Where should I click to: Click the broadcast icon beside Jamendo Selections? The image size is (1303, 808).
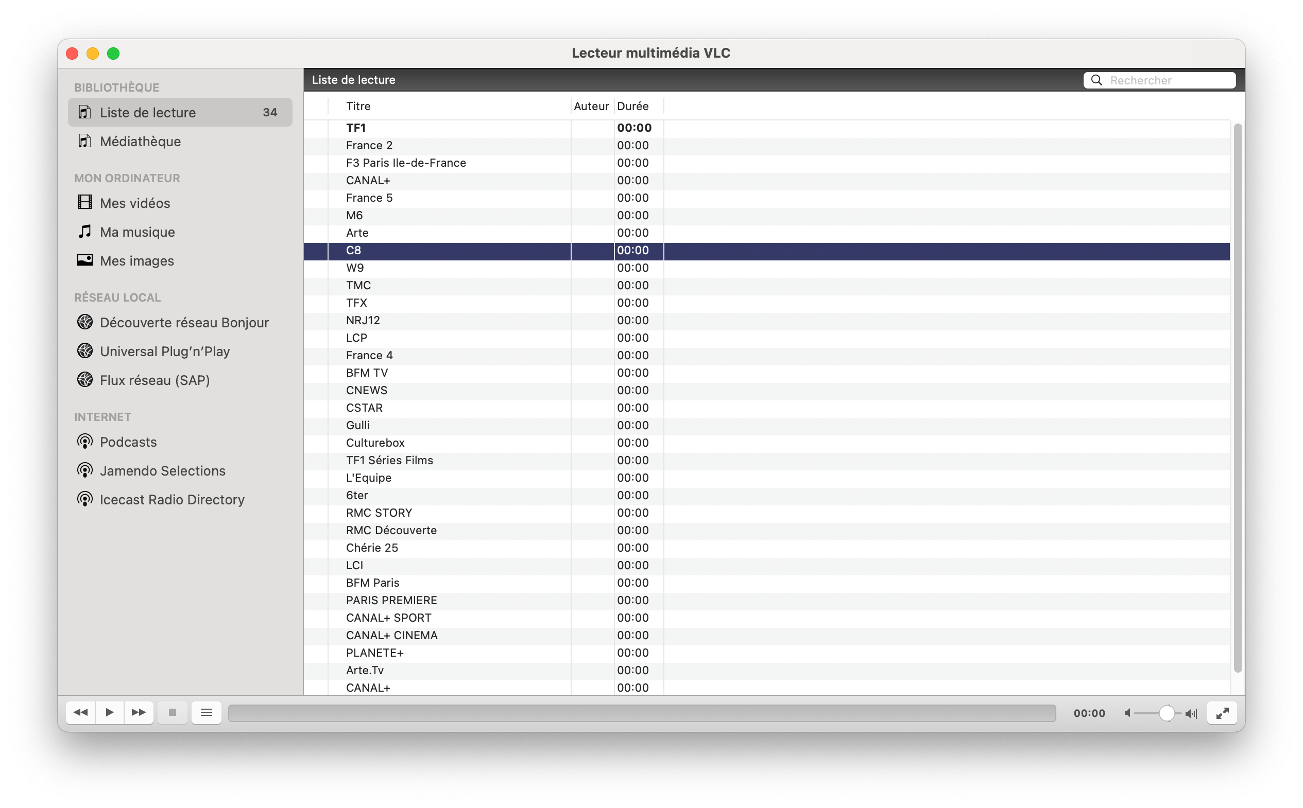(x=84, y=471)
